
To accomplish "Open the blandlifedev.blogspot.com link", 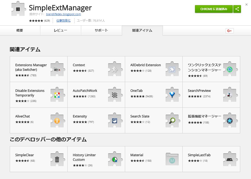I will [x=63, y=14].
